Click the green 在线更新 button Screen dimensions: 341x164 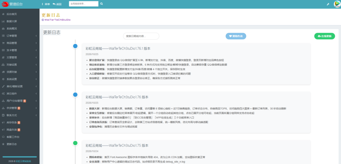point(324,36)
